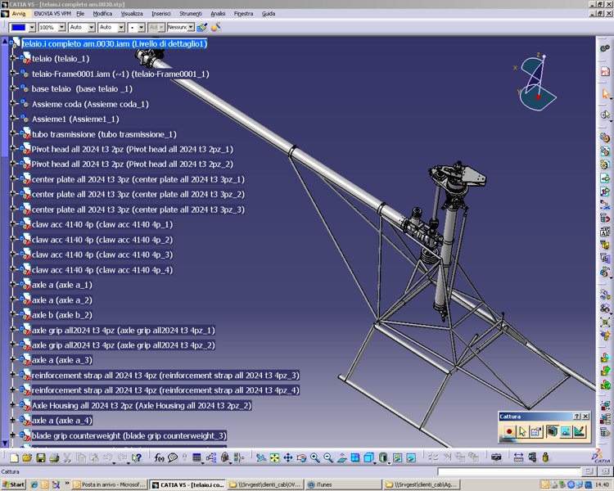614x491 pixels.
Task: Click the Zoom In magnifier icon
Action: [315, 458]
